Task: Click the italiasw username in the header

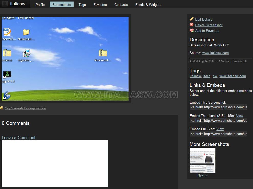Action: [18, 4]
